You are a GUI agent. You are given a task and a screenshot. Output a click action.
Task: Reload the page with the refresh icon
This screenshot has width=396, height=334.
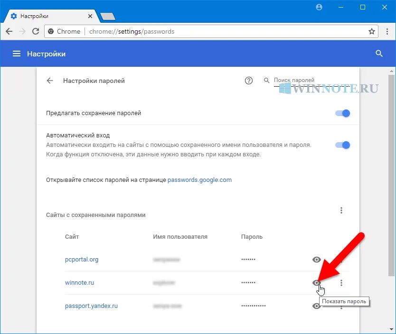[x=36, y=31]
